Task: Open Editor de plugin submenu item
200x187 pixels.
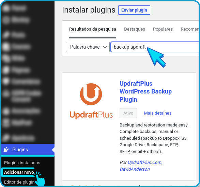Action: pyautogui.click(x=19, y=182)
